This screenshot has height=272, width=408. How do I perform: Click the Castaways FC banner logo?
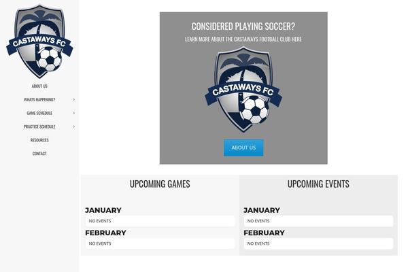click(x=243, y=89)
